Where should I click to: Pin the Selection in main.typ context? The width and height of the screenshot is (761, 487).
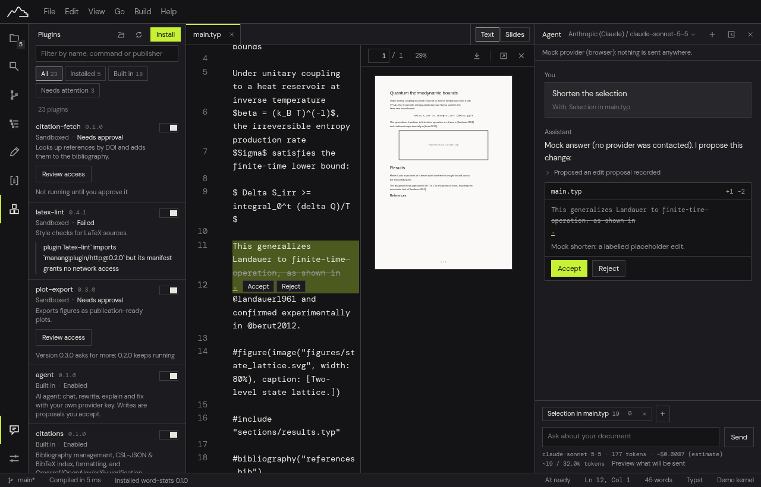(x=630, y=413)
